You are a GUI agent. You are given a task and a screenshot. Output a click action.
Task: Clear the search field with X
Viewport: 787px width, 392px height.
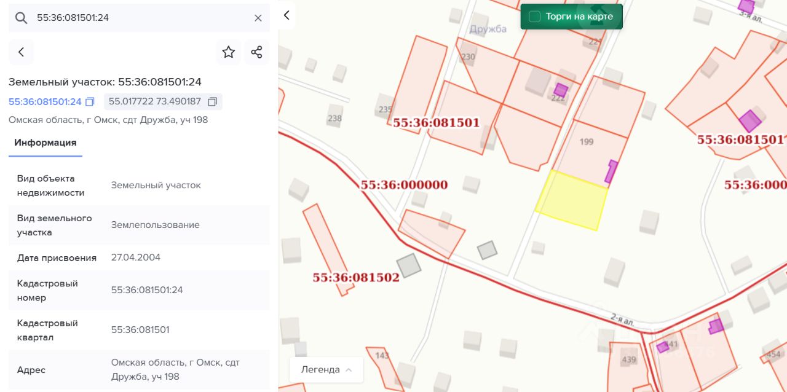tap(258, 18)
